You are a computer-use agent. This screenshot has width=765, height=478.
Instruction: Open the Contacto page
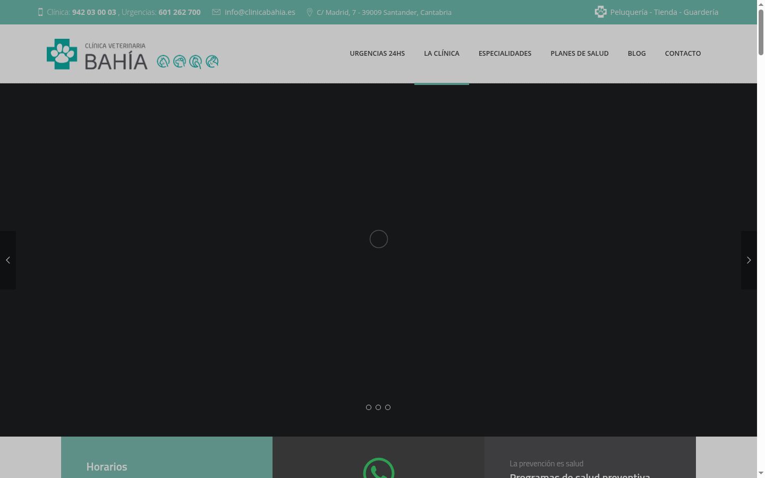click(x=683, y=54)
